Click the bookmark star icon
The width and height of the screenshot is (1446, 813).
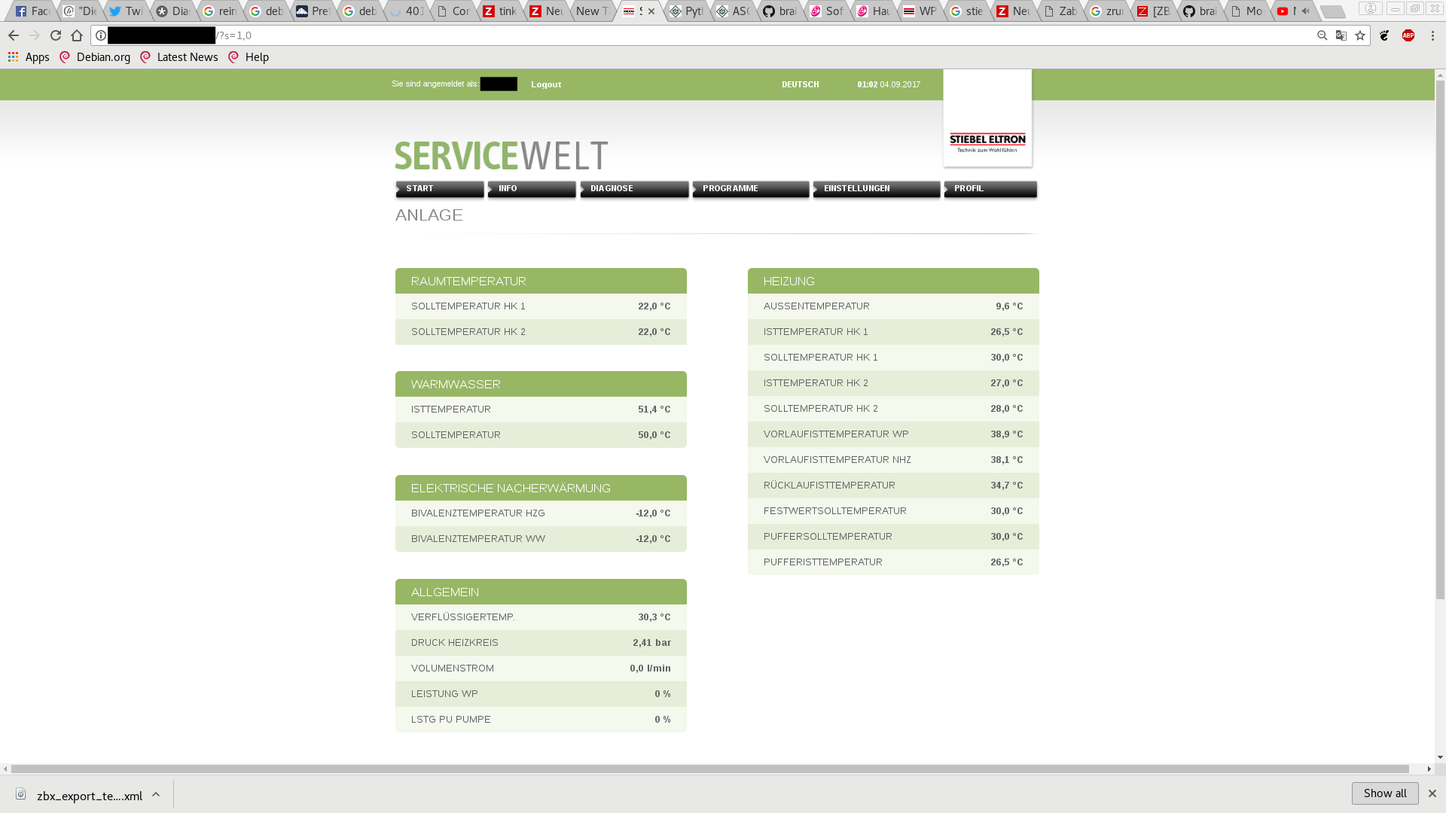point(1360,35)
